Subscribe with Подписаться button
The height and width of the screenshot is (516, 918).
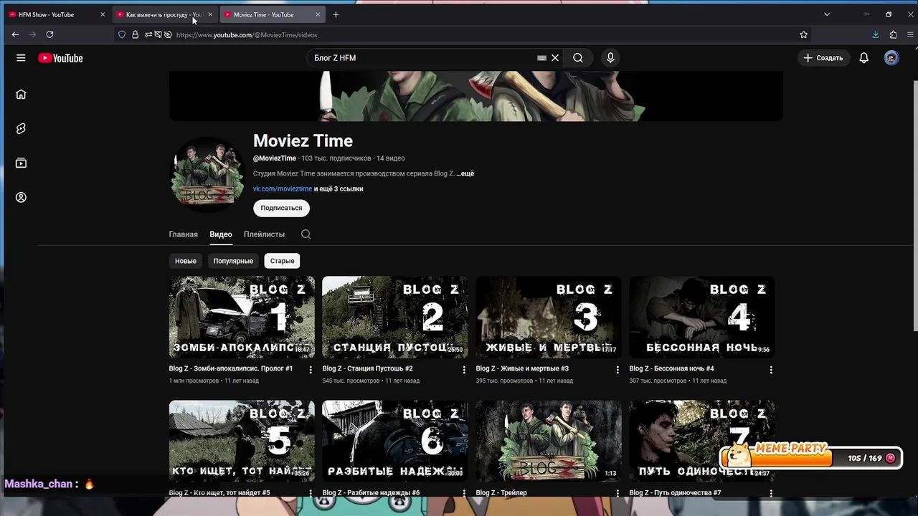[x=281, y=208]
